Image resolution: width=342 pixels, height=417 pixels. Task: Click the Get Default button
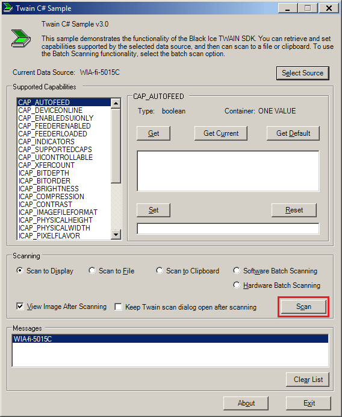(x=293, y=133)
